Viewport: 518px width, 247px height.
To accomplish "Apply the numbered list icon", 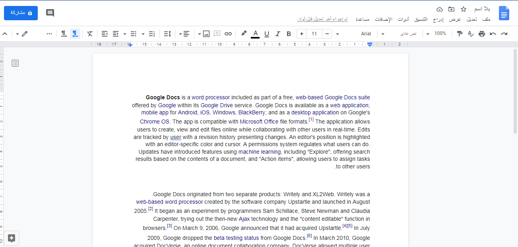I will (151, 34).
